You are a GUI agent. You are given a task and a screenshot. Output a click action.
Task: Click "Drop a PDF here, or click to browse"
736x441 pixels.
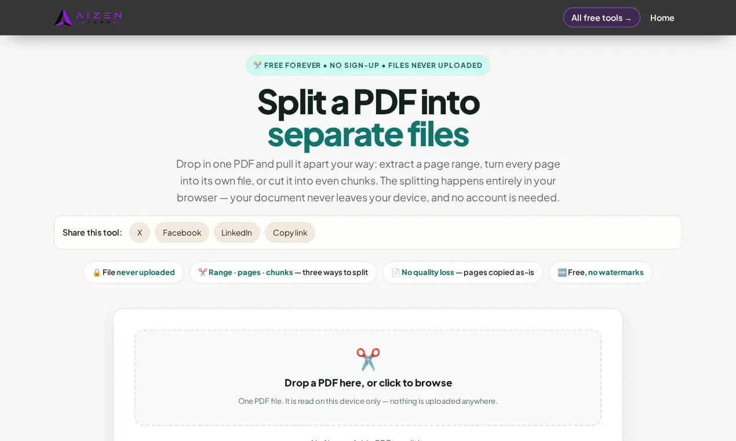point(368,382)
